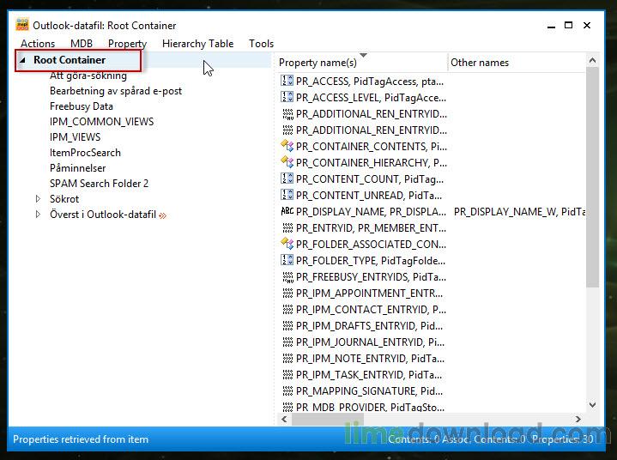Click the icon next to PR_ADDITIONAL_REN_ENTRYID first row
Screen dimensions: 617x460
(x=287, y=113)
